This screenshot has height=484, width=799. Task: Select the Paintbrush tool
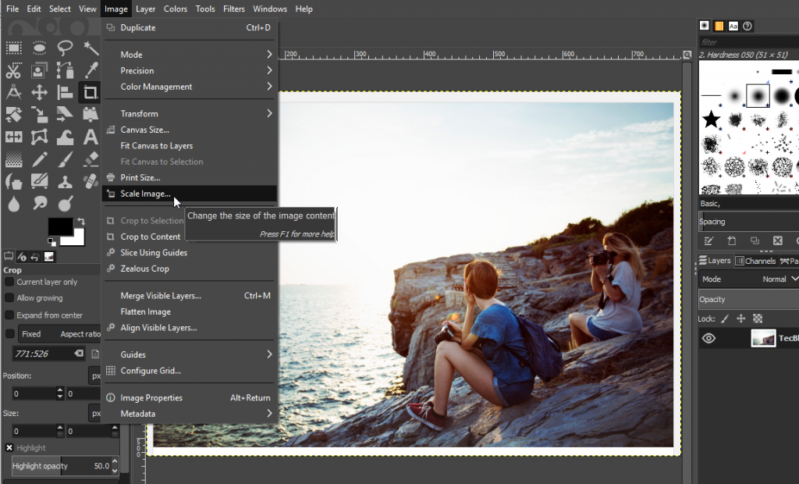coord(64,158)
